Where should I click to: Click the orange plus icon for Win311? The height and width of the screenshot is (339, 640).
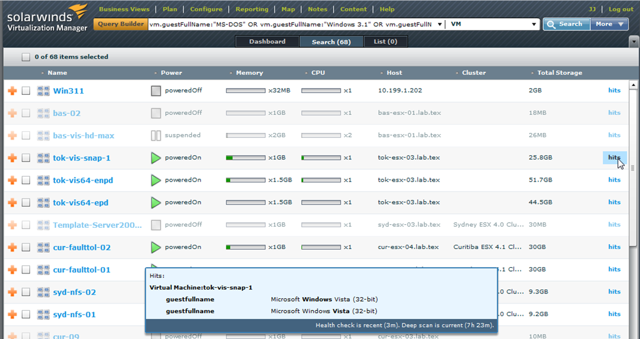[12, 91]
